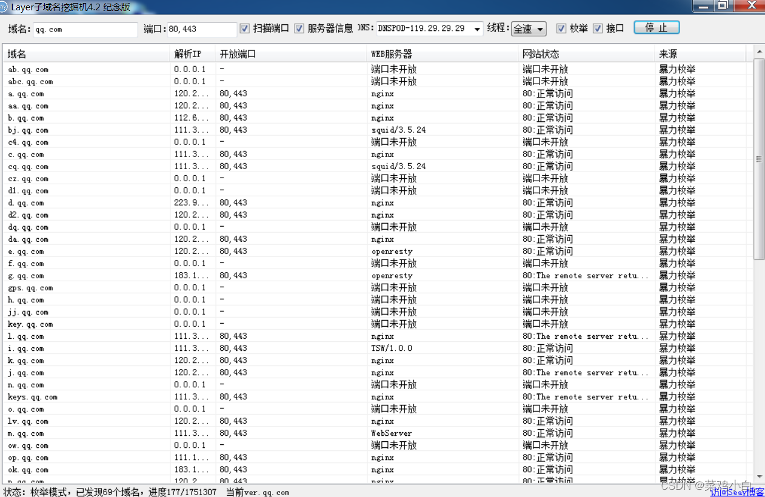Click squid/3.5.24 in the bj.qq.com row

pos(399,130)
